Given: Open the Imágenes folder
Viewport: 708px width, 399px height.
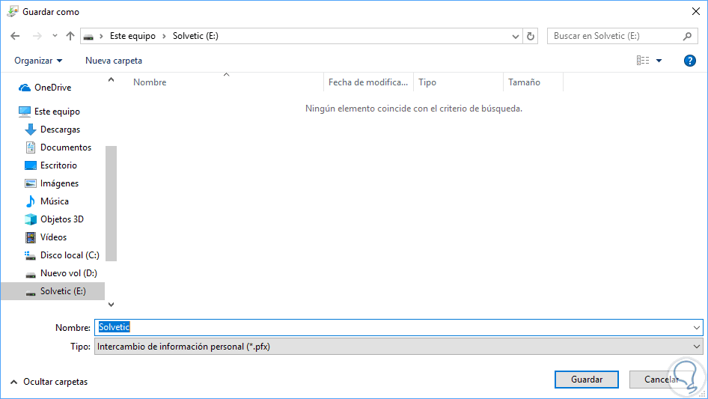Looking at the screenshot, I should click(59, 183).
